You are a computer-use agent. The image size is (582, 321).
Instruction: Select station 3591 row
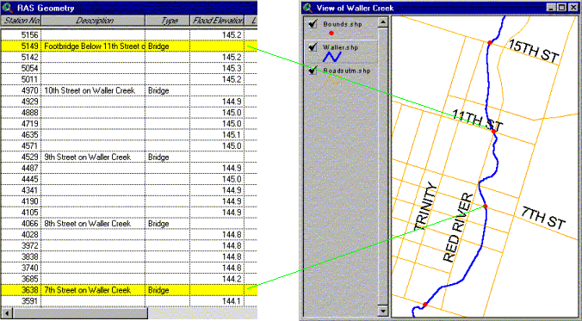(129, 301)
